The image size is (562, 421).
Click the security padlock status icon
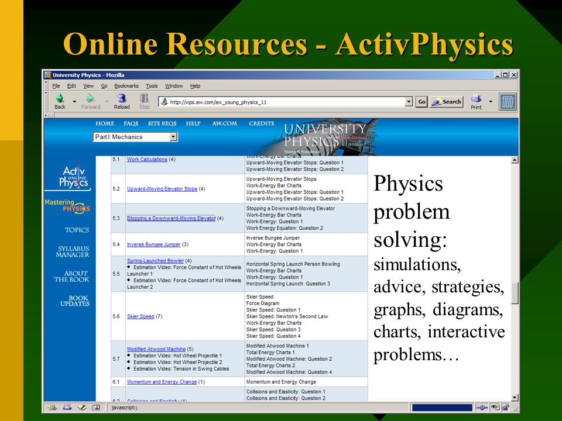(505, 408)
